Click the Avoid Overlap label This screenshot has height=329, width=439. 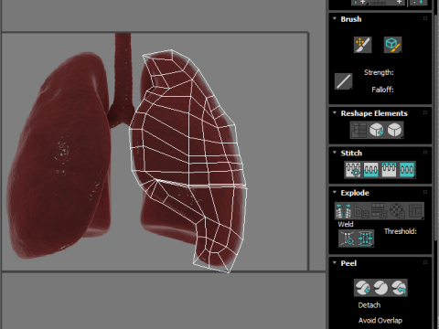click(380, 321)
